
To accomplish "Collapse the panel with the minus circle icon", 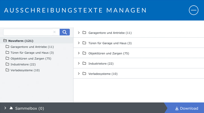I will click(194, 10).
